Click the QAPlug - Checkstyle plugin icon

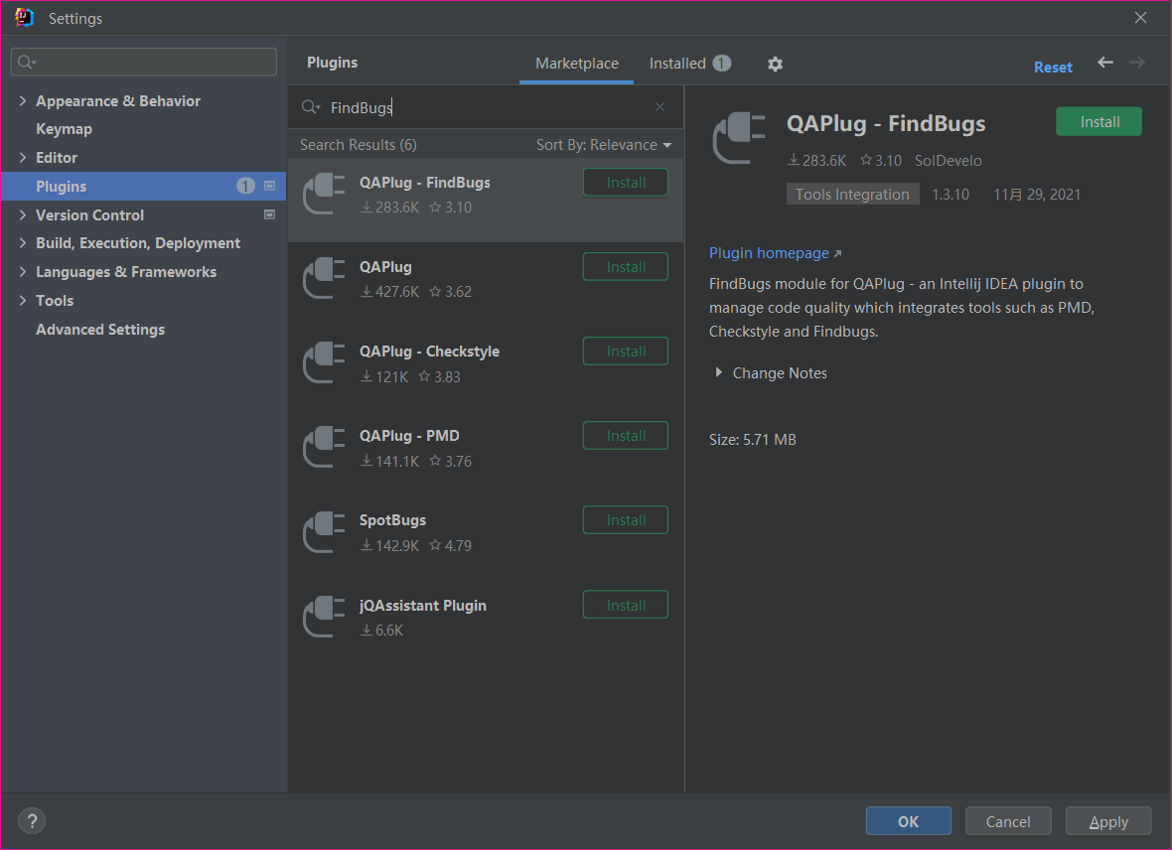pyautogui.click(x=324, y=362)
